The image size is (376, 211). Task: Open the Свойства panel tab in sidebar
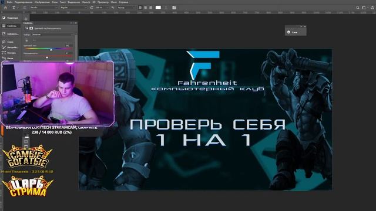(x=11, y=26)
